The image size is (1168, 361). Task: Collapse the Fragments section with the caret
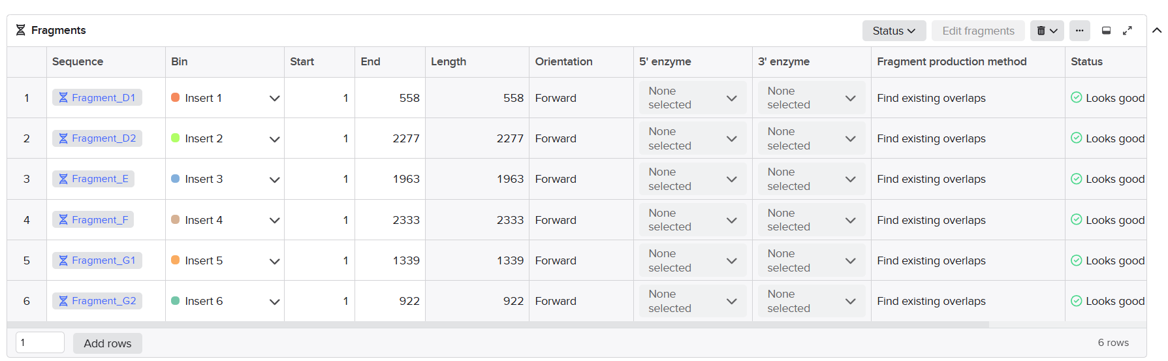1157,30
